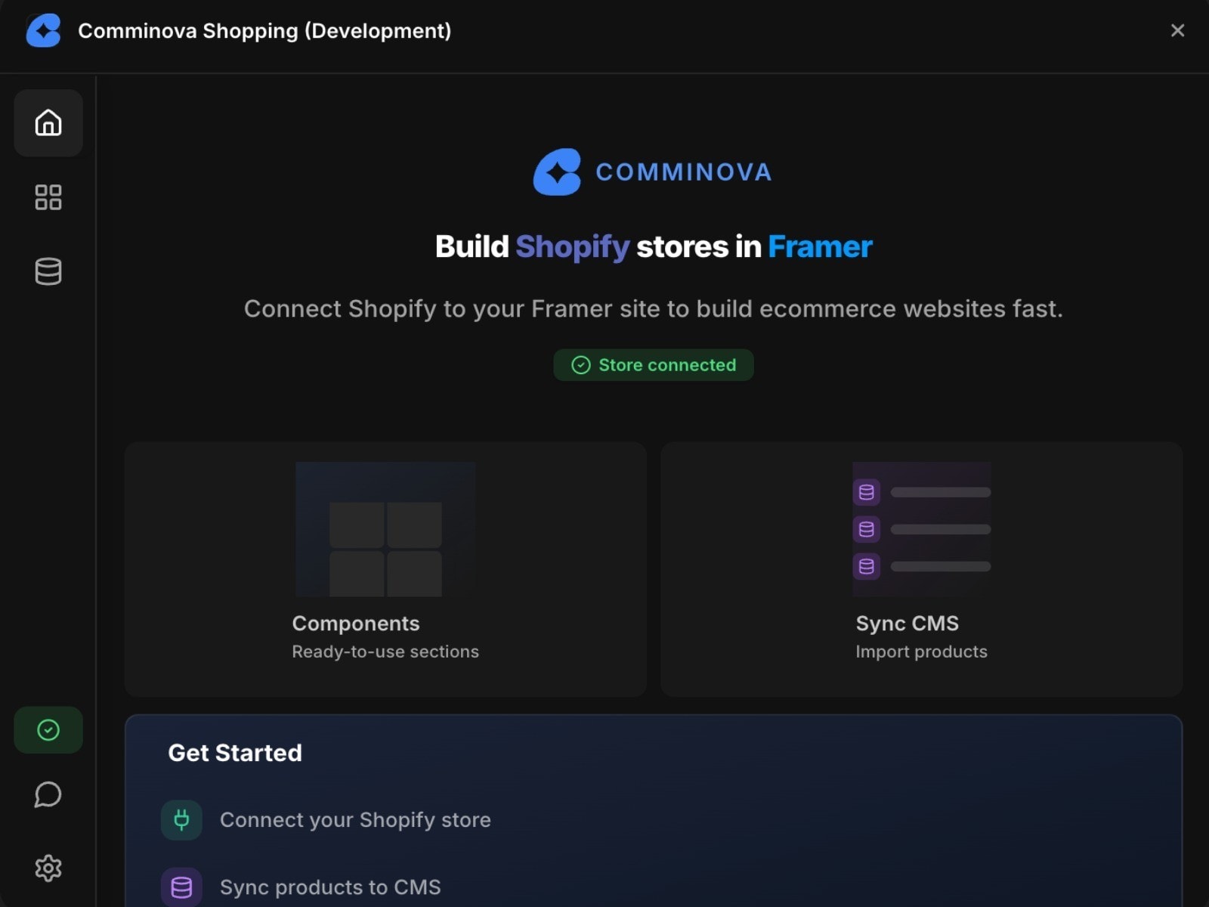Open the CMS database icon in sidebar
1209x907 pixels.
[48, 271]
